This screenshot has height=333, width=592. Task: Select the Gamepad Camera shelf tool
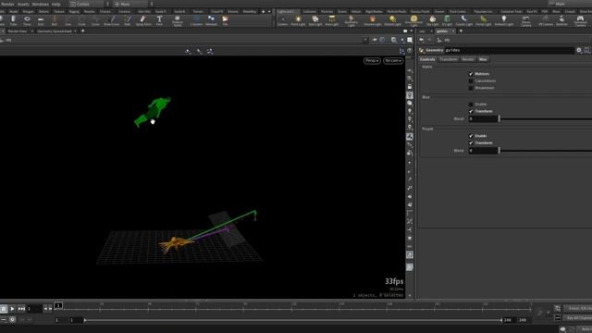coord(580,20)
